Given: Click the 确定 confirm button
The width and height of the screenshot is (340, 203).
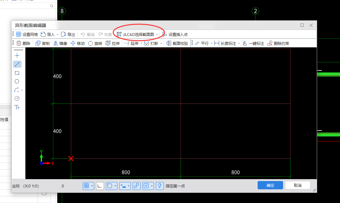Looking at the screenshot, I should 270,185.
